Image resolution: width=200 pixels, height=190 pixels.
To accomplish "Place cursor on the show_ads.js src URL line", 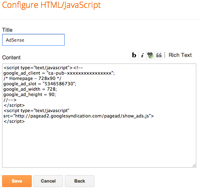I will click(x=78, y=116).
